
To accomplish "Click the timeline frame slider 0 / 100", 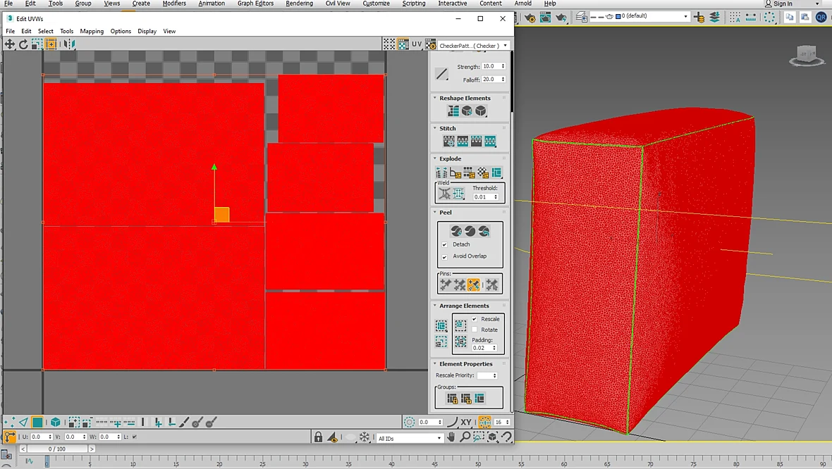I will click(x=57, y=449).
